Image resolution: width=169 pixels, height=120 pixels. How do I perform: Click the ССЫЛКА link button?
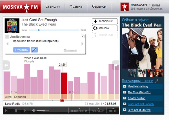(x=105, y=28)
